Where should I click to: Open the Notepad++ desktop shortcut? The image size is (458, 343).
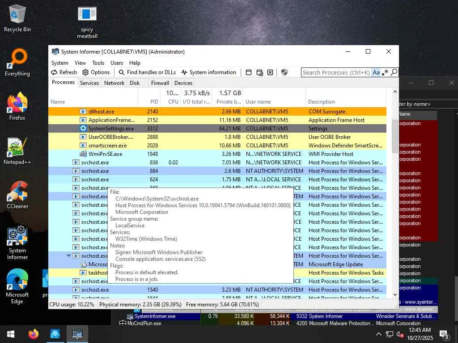pyautogui.click(x=17, y=151)
